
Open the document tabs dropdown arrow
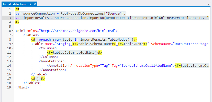point(209,4)
